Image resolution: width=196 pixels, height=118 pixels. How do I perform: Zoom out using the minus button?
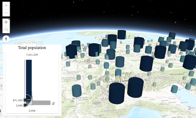6,13
